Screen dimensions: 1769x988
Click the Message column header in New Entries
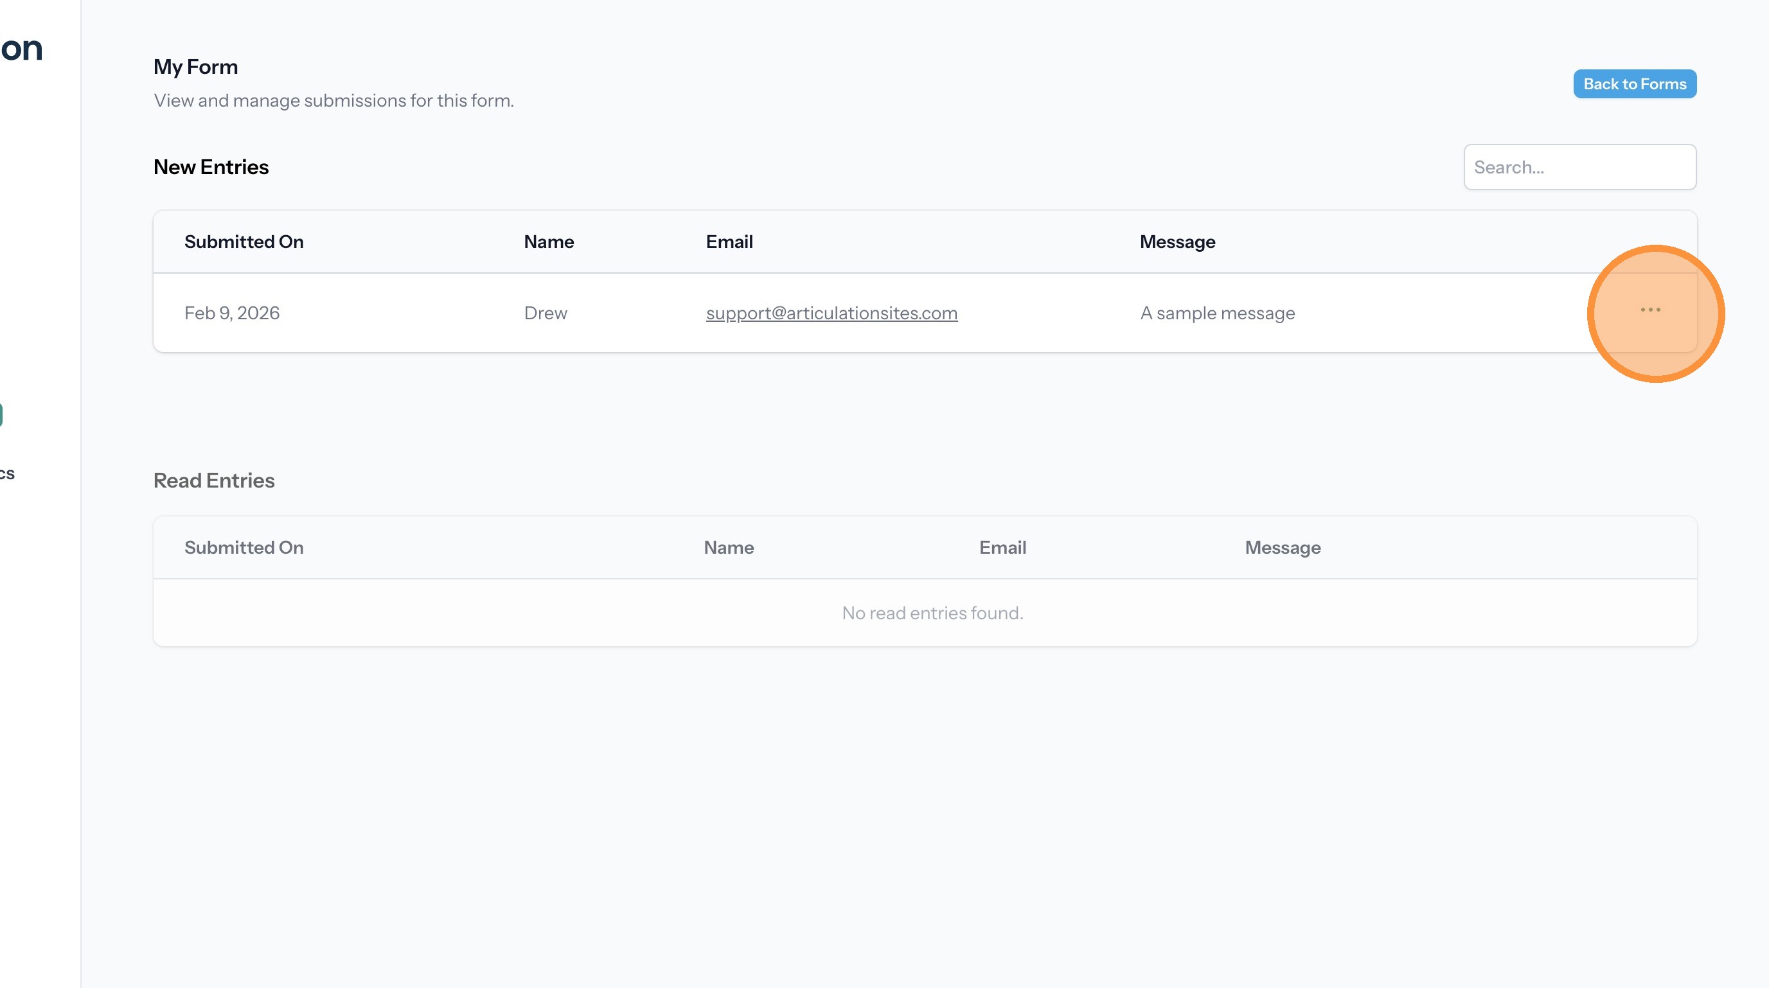click(1177, 242)
